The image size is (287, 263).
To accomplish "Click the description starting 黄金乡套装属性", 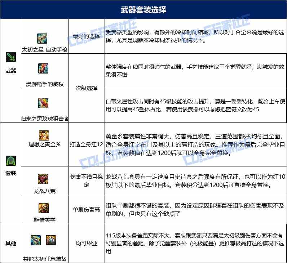I will pos(195,144).
